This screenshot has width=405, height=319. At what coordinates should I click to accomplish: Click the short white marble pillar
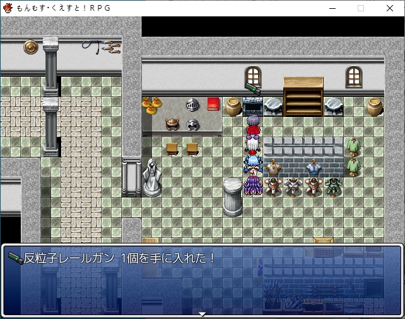pos(233,197)
